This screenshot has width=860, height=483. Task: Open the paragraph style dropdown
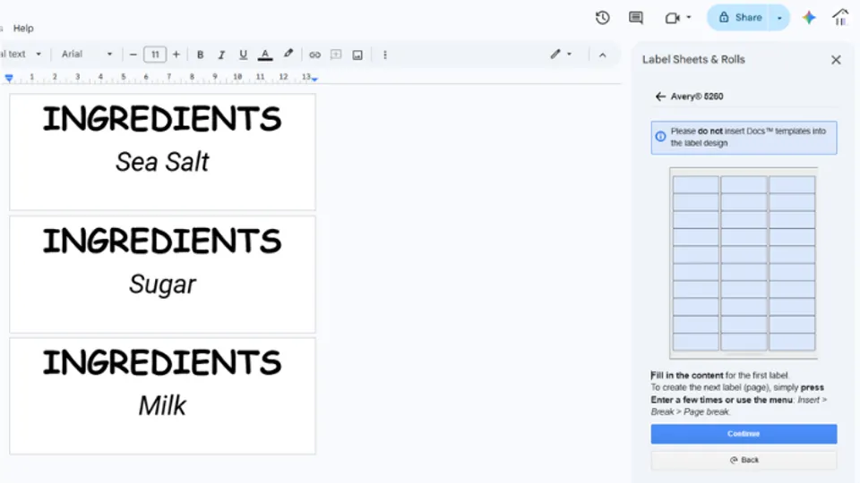point(21,55)
